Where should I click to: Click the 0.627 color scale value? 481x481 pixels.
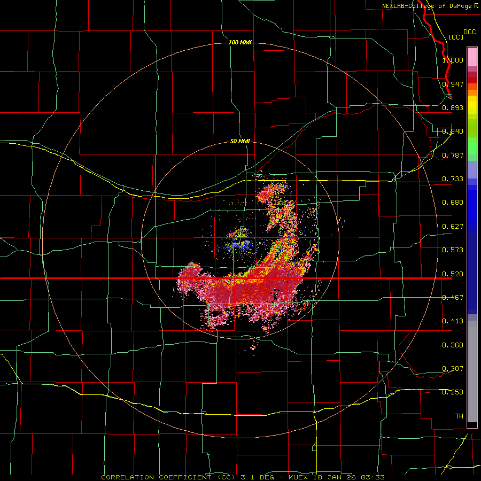453,227
